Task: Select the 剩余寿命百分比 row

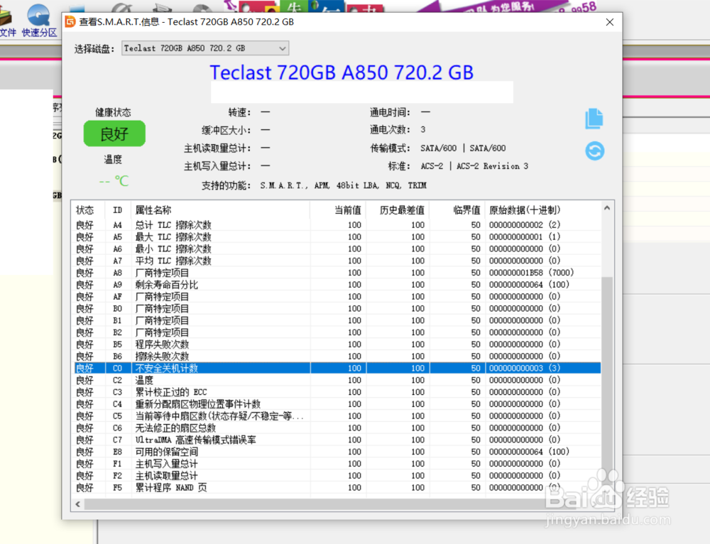Action: click(x=337, y=285)
